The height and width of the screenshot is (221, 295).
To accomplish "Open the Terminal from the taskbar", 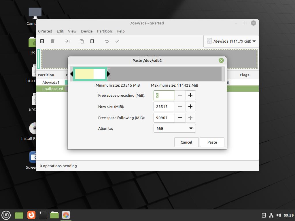I will point(43,215).
